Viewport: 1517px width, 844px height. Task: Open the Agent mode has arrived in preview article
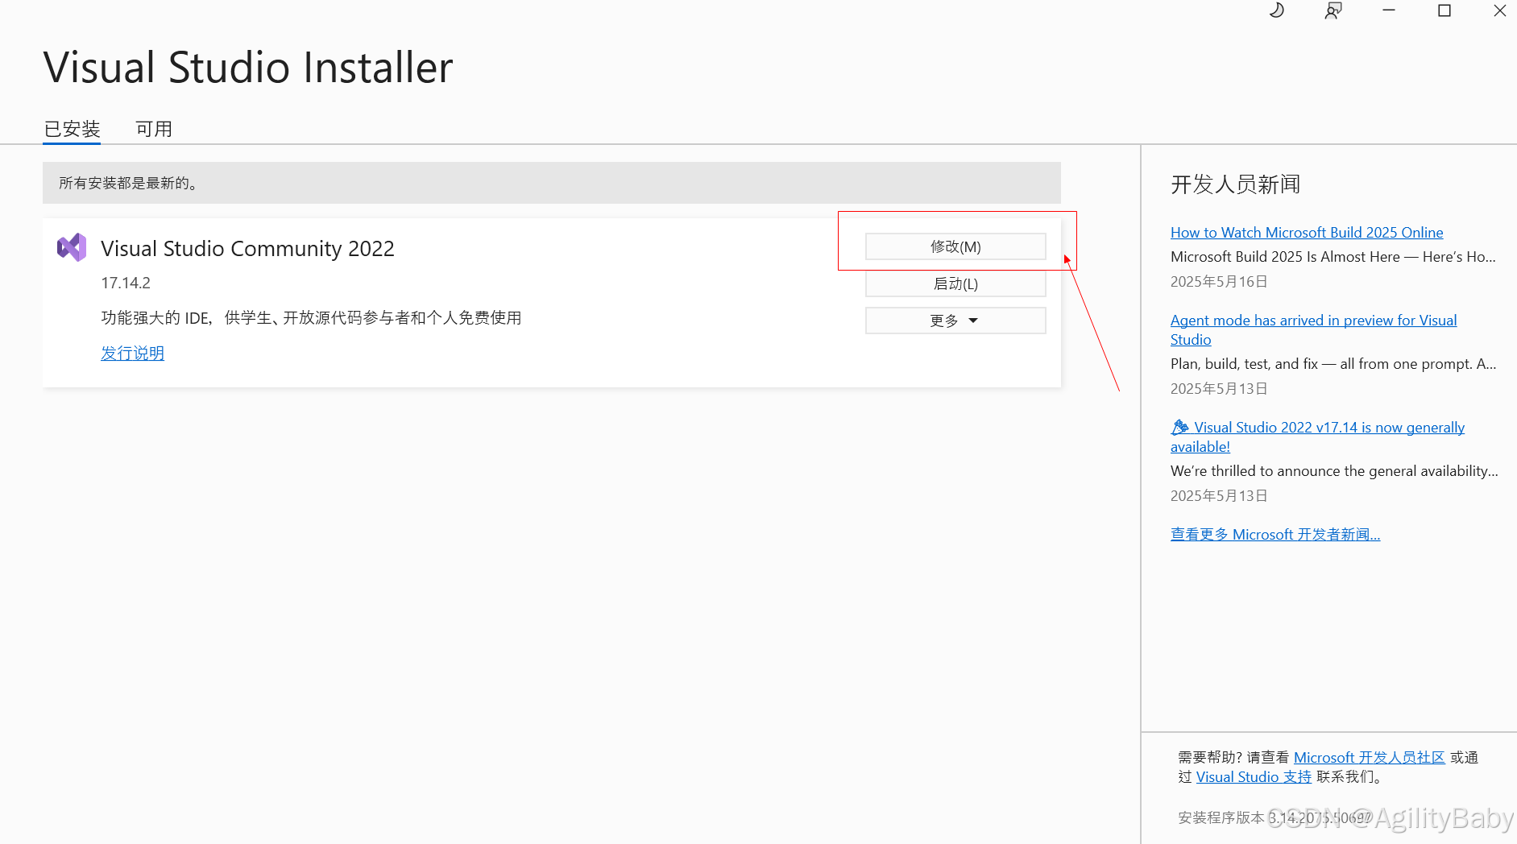pyautogui.click(x=1314, y=329)
